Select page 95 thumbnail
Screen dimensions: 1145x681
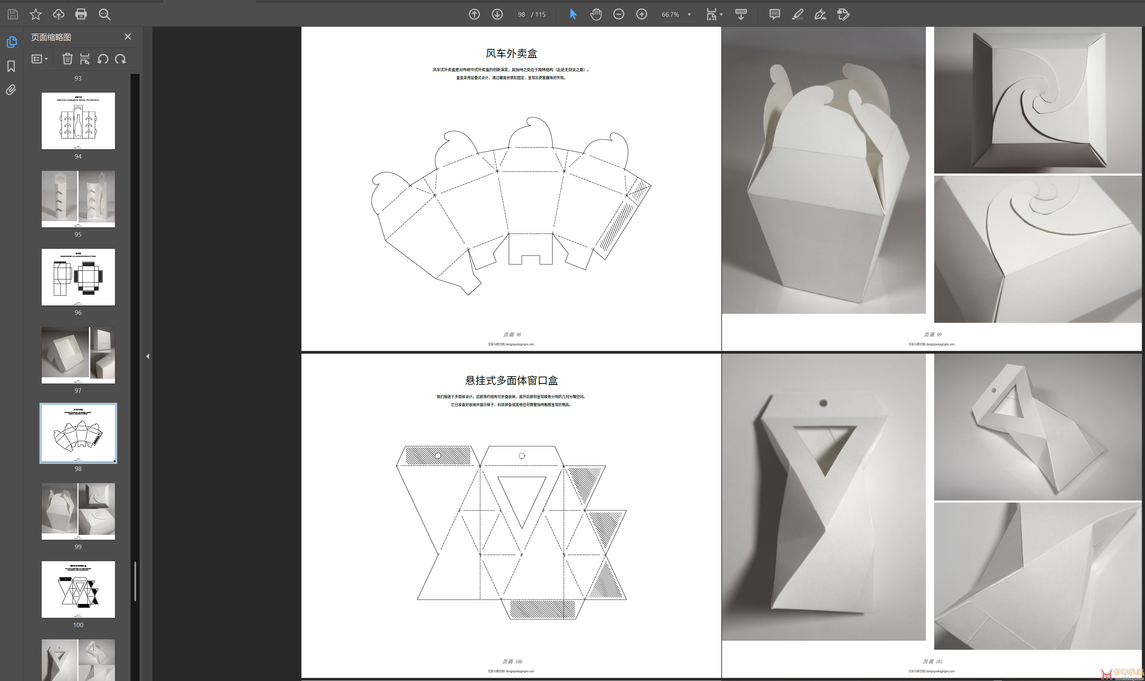click(x=78, y=199)
